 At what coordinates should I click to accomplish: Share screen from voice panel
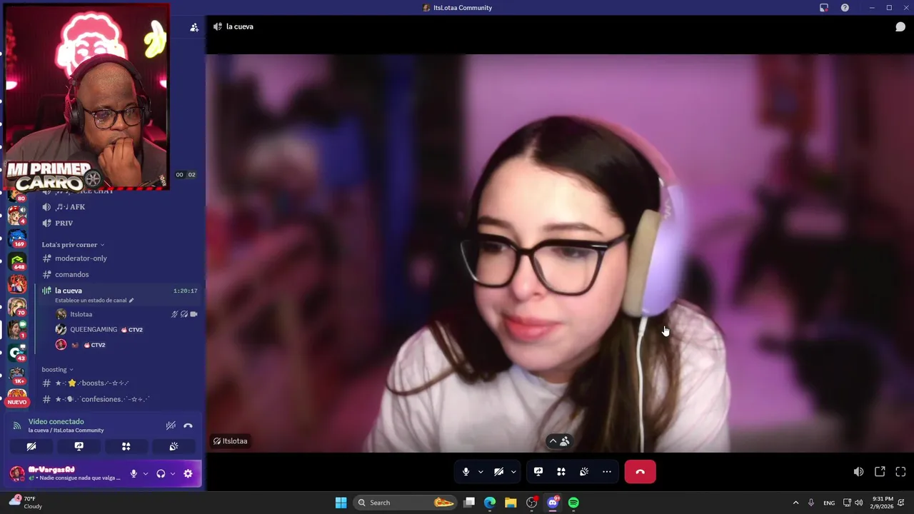pyautogui.click(x=79, y=446)
